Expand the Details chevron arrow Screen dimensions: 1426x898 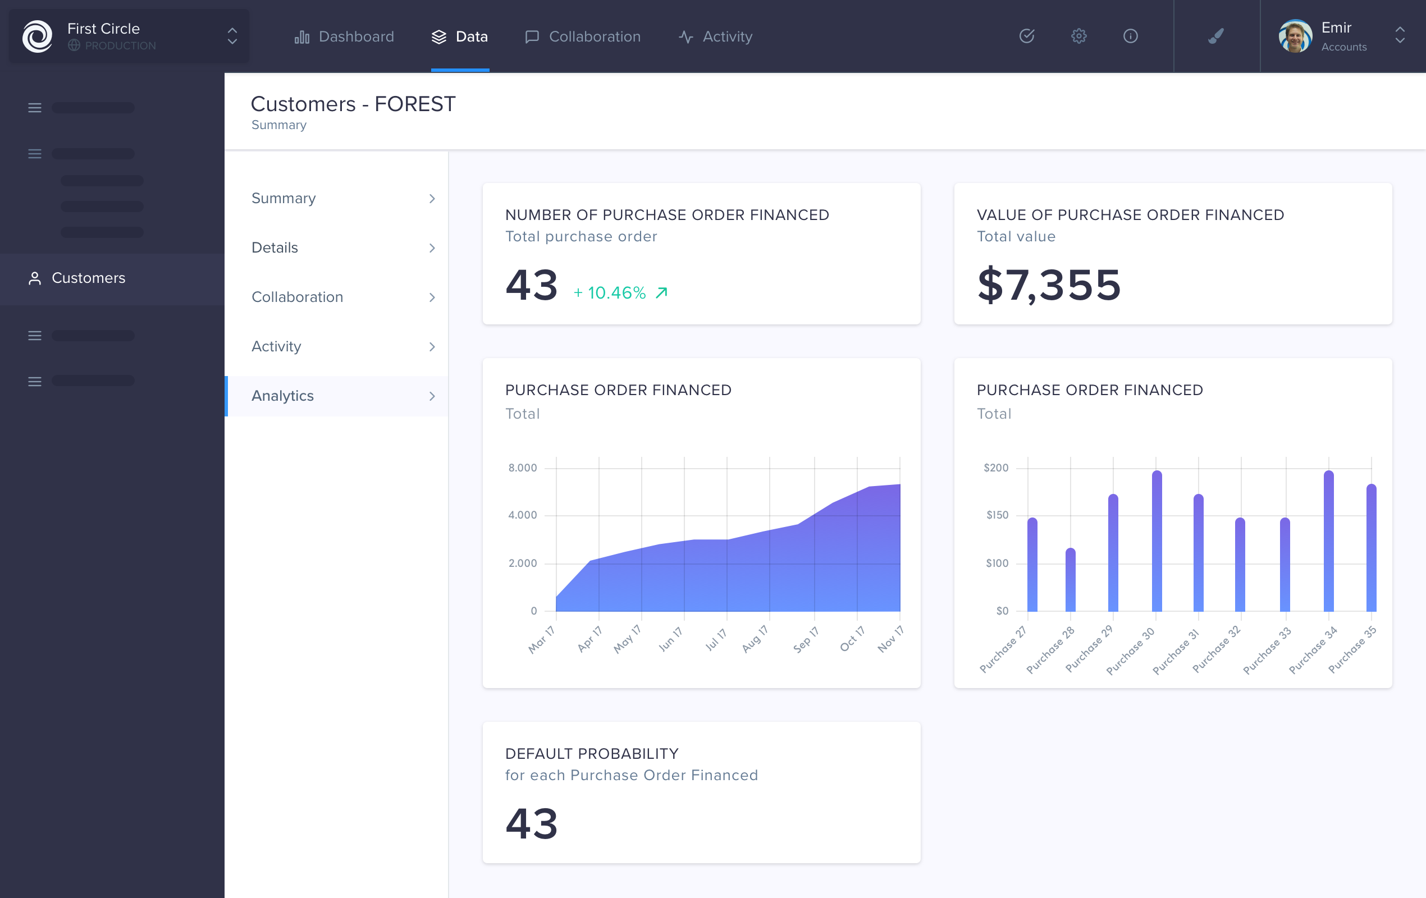[x=432, y=248]
